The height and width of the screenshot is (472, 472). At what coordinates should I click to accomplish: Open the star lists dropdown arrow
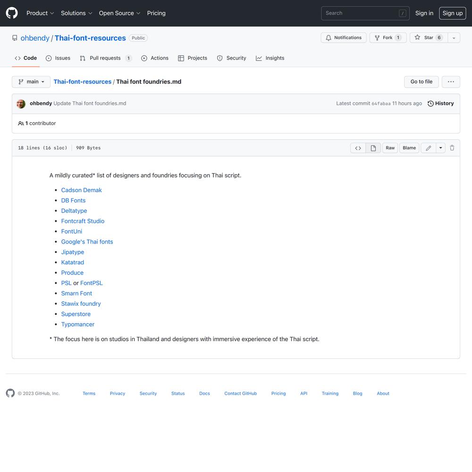[x=454, y=38]
